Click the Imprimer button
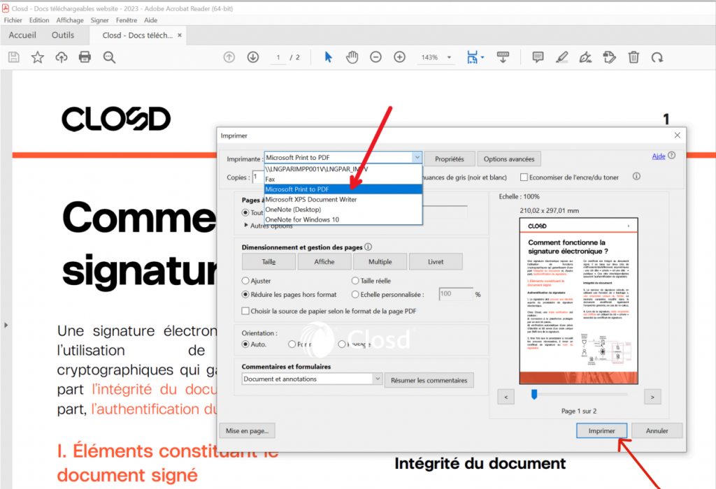This screenshot has width=716, height=489. coord(601,431)
